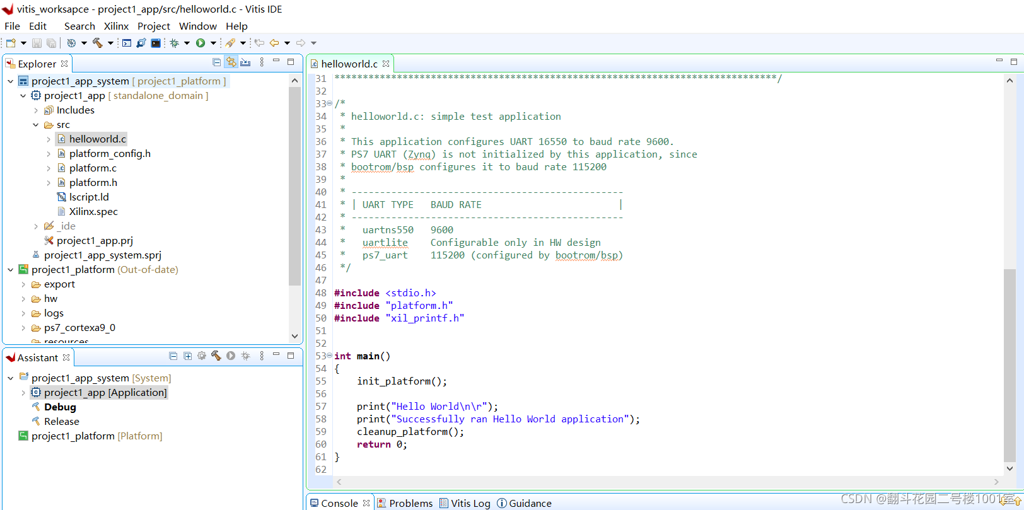The image size is (1024, 510).
Task: Open Assistant view menu (three dots)
Action: [262, 356]
